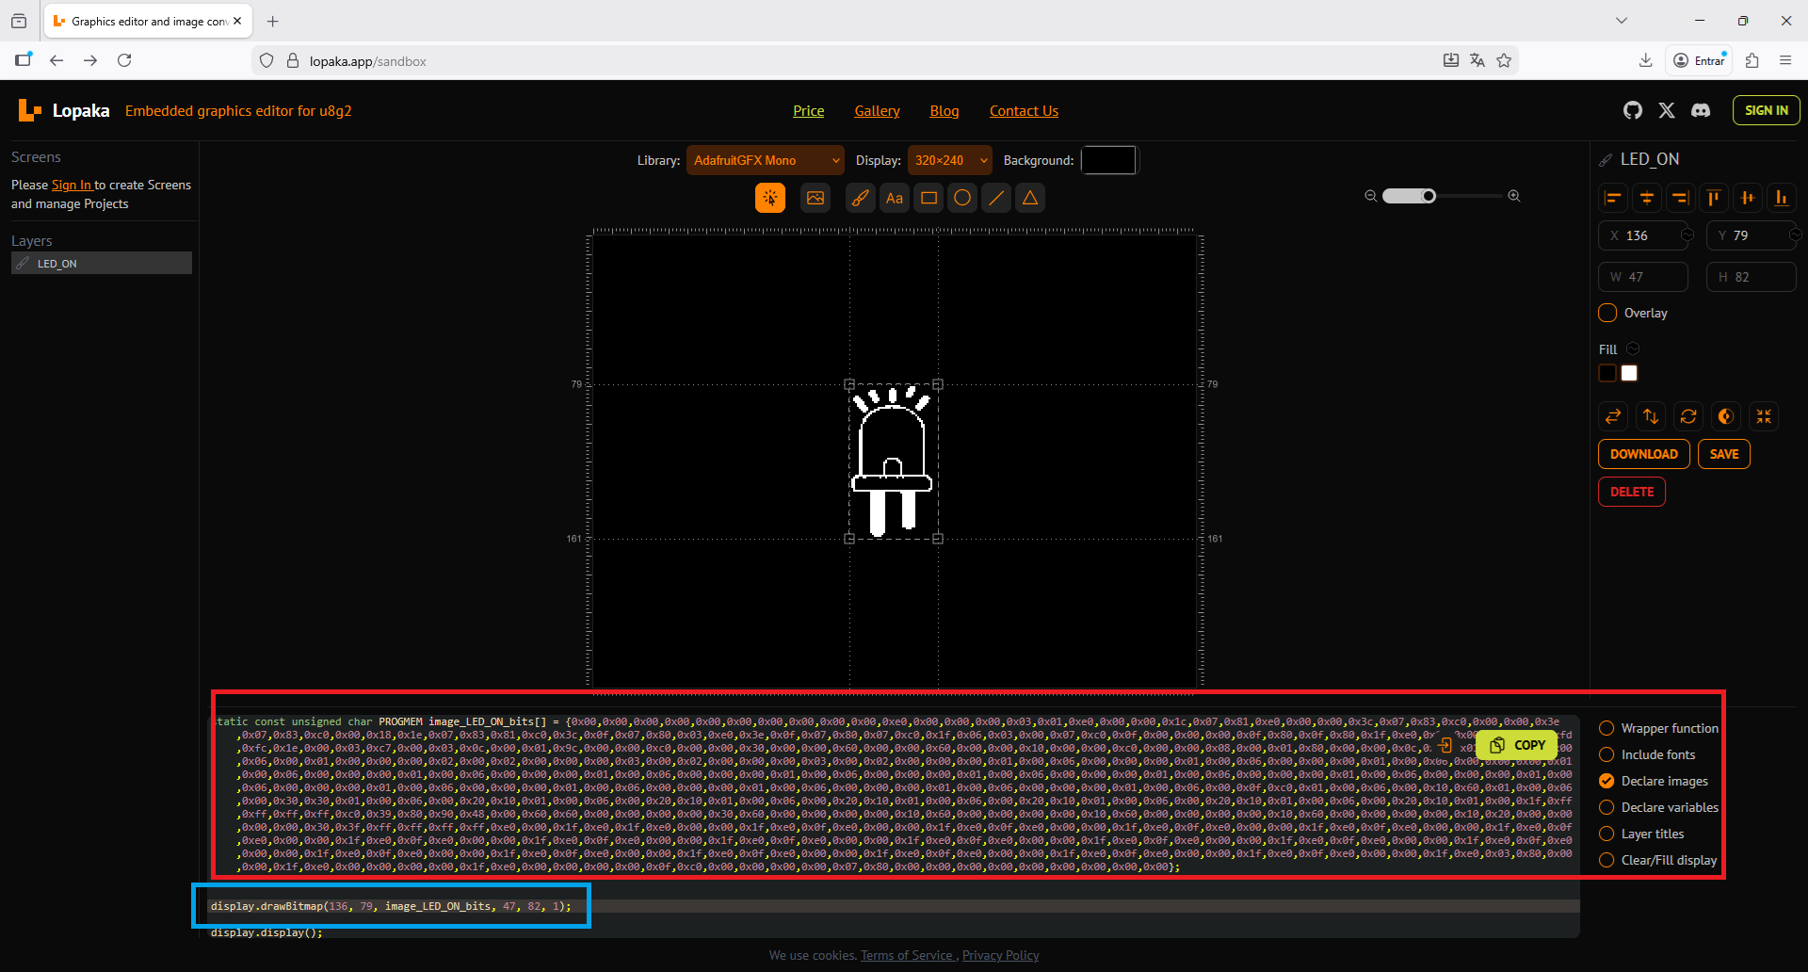Select the circle shape tool
Image resolution: width=1808 pixels, height=972 pixels.
pos(962,198)
